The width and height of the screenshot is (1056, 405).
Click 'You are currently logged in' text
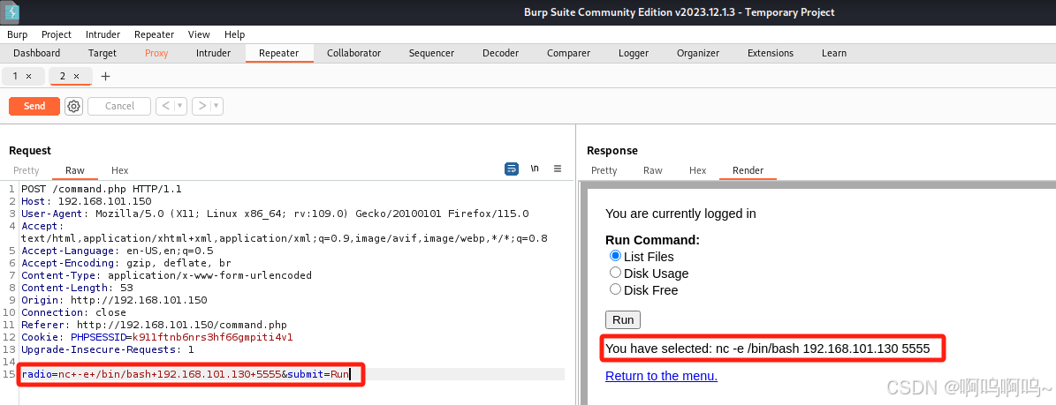coord(680,214)
